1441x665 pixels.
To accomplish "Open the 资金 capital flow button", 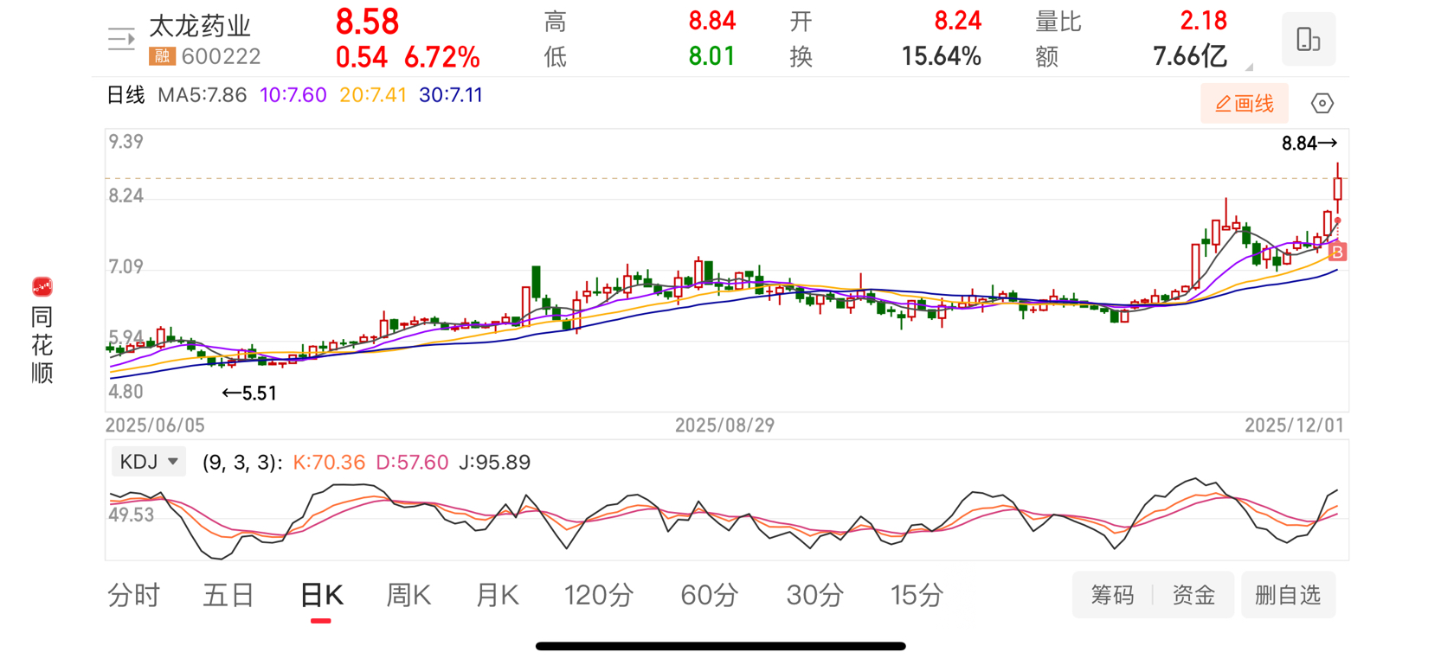I will point(1193,595).
